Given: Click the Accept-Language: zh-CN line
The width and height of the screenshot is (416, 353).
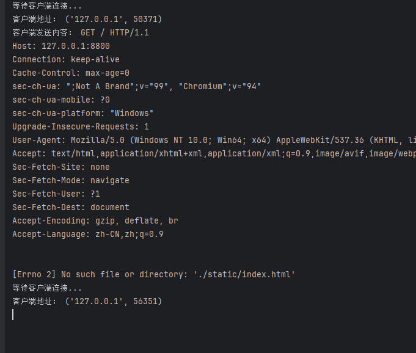Looking at the screenshot, I should click(x=88, y=234).
